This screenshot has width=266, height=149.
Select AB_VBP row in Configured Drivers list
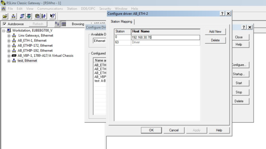tap(100, 77)
